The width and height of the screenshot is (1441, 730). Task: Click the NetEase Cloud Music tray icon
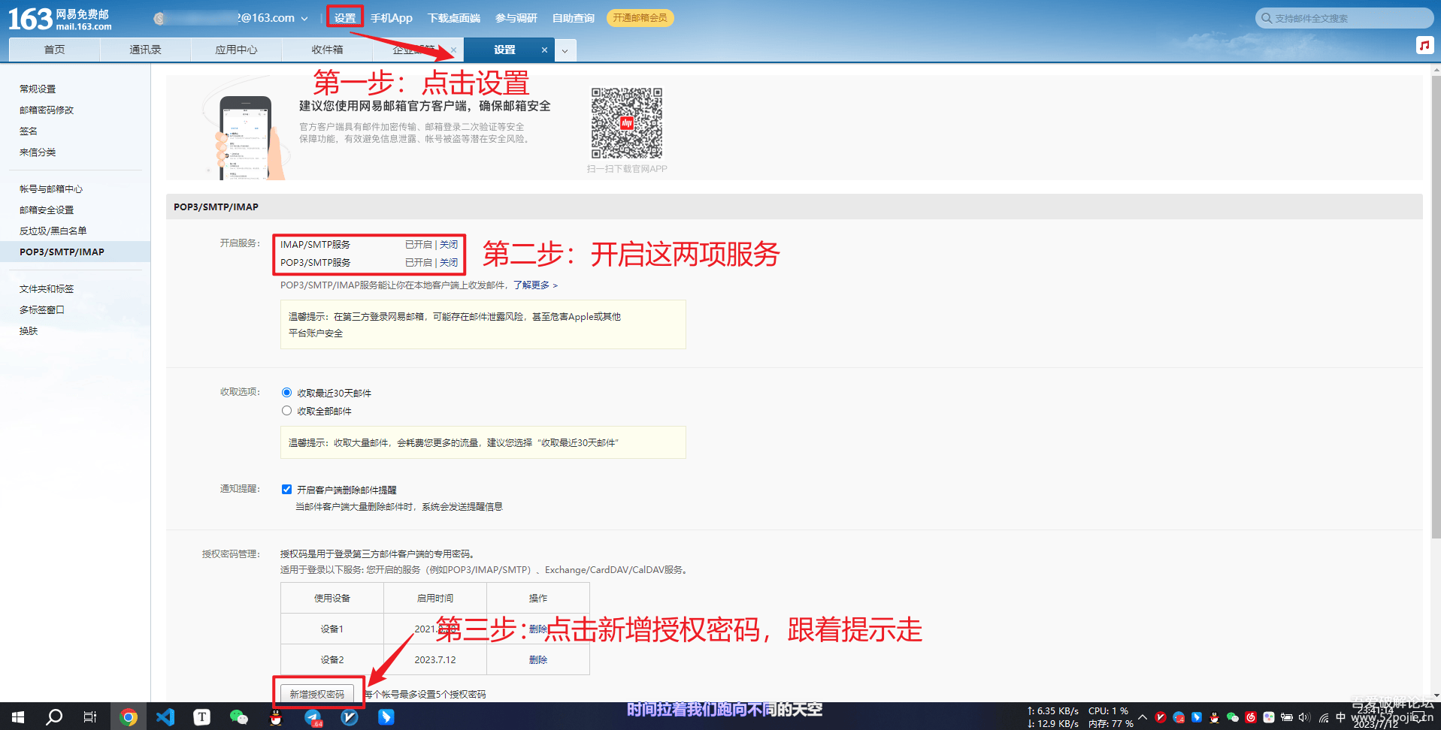coord(1251,717)
